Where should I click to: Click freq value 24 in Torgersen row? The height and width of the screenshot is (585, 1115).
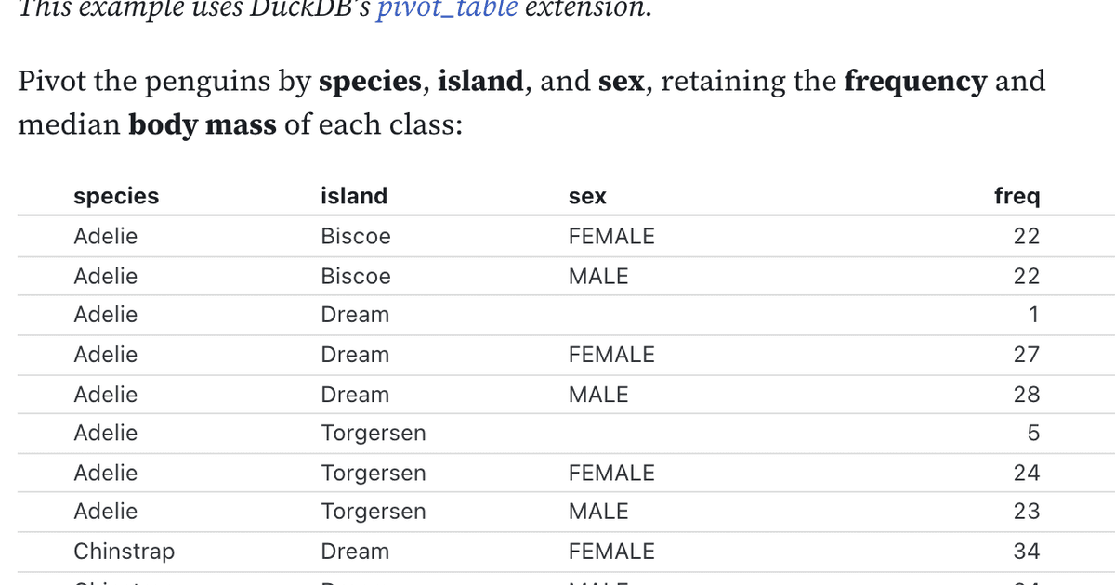1026,474
